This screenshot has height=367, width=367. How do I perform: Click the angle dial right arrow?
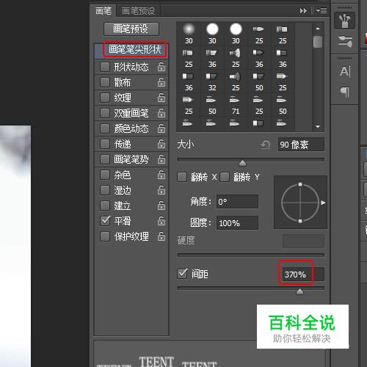(x=323, y=203)
